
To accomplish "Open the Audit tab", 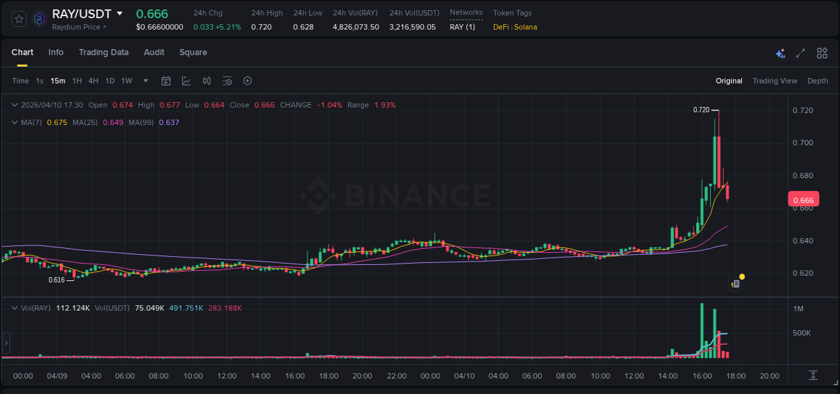I will pyautogui.click(x=154, y=52).
